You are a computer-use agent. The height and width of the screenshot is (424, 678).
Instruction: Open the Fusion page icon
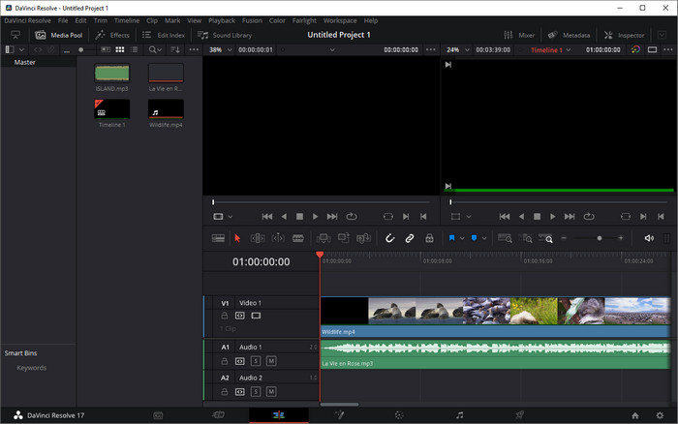coord(339,415)
